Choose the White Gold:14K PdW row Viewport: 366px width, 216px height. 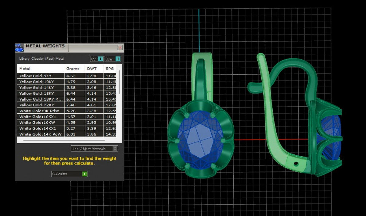point(40,134)
